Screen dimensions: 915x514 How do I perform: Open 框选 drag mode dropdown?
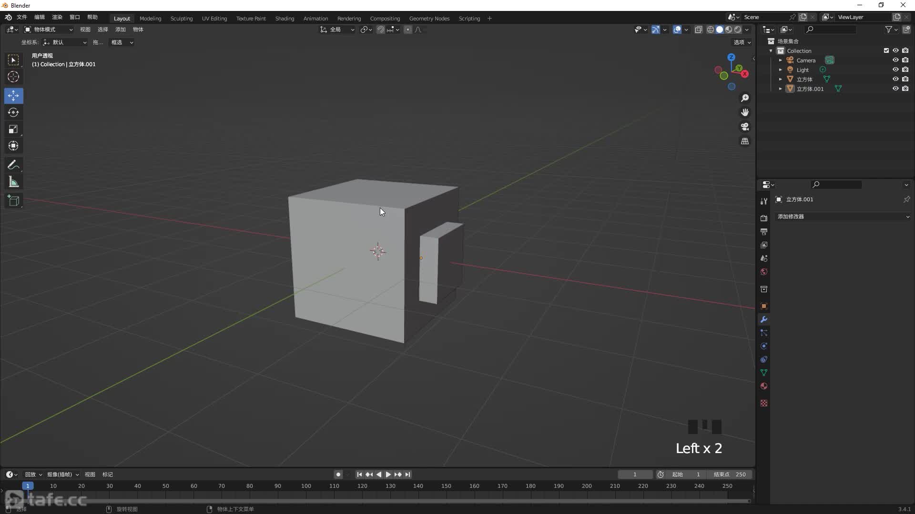[122, 42]
